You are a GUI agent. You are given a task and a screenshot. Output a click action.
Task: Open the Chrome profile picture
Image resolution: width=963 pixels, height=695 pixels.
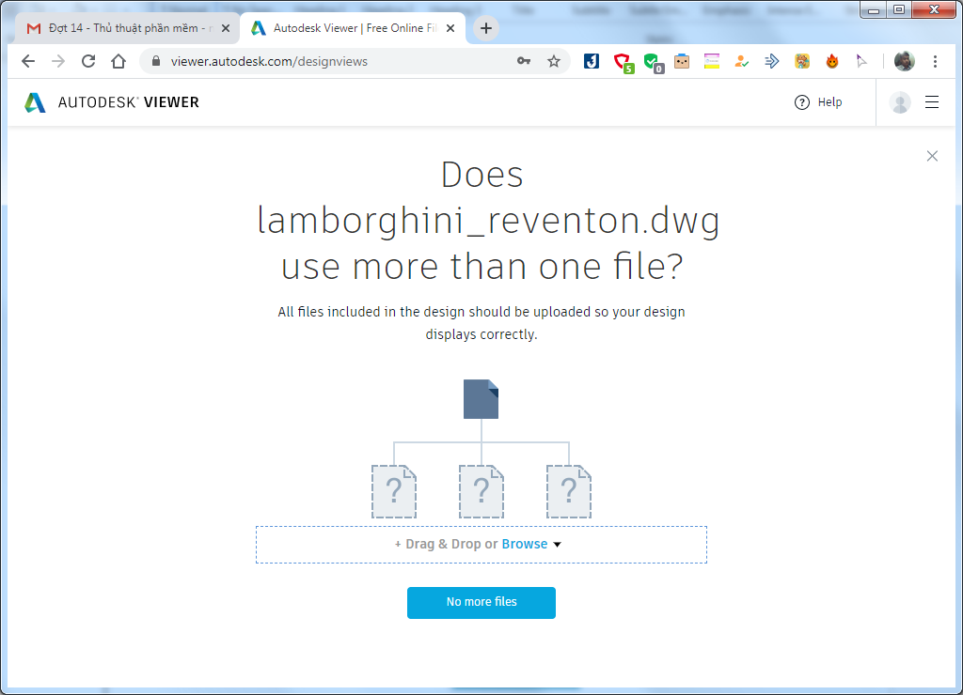[904, 61]
